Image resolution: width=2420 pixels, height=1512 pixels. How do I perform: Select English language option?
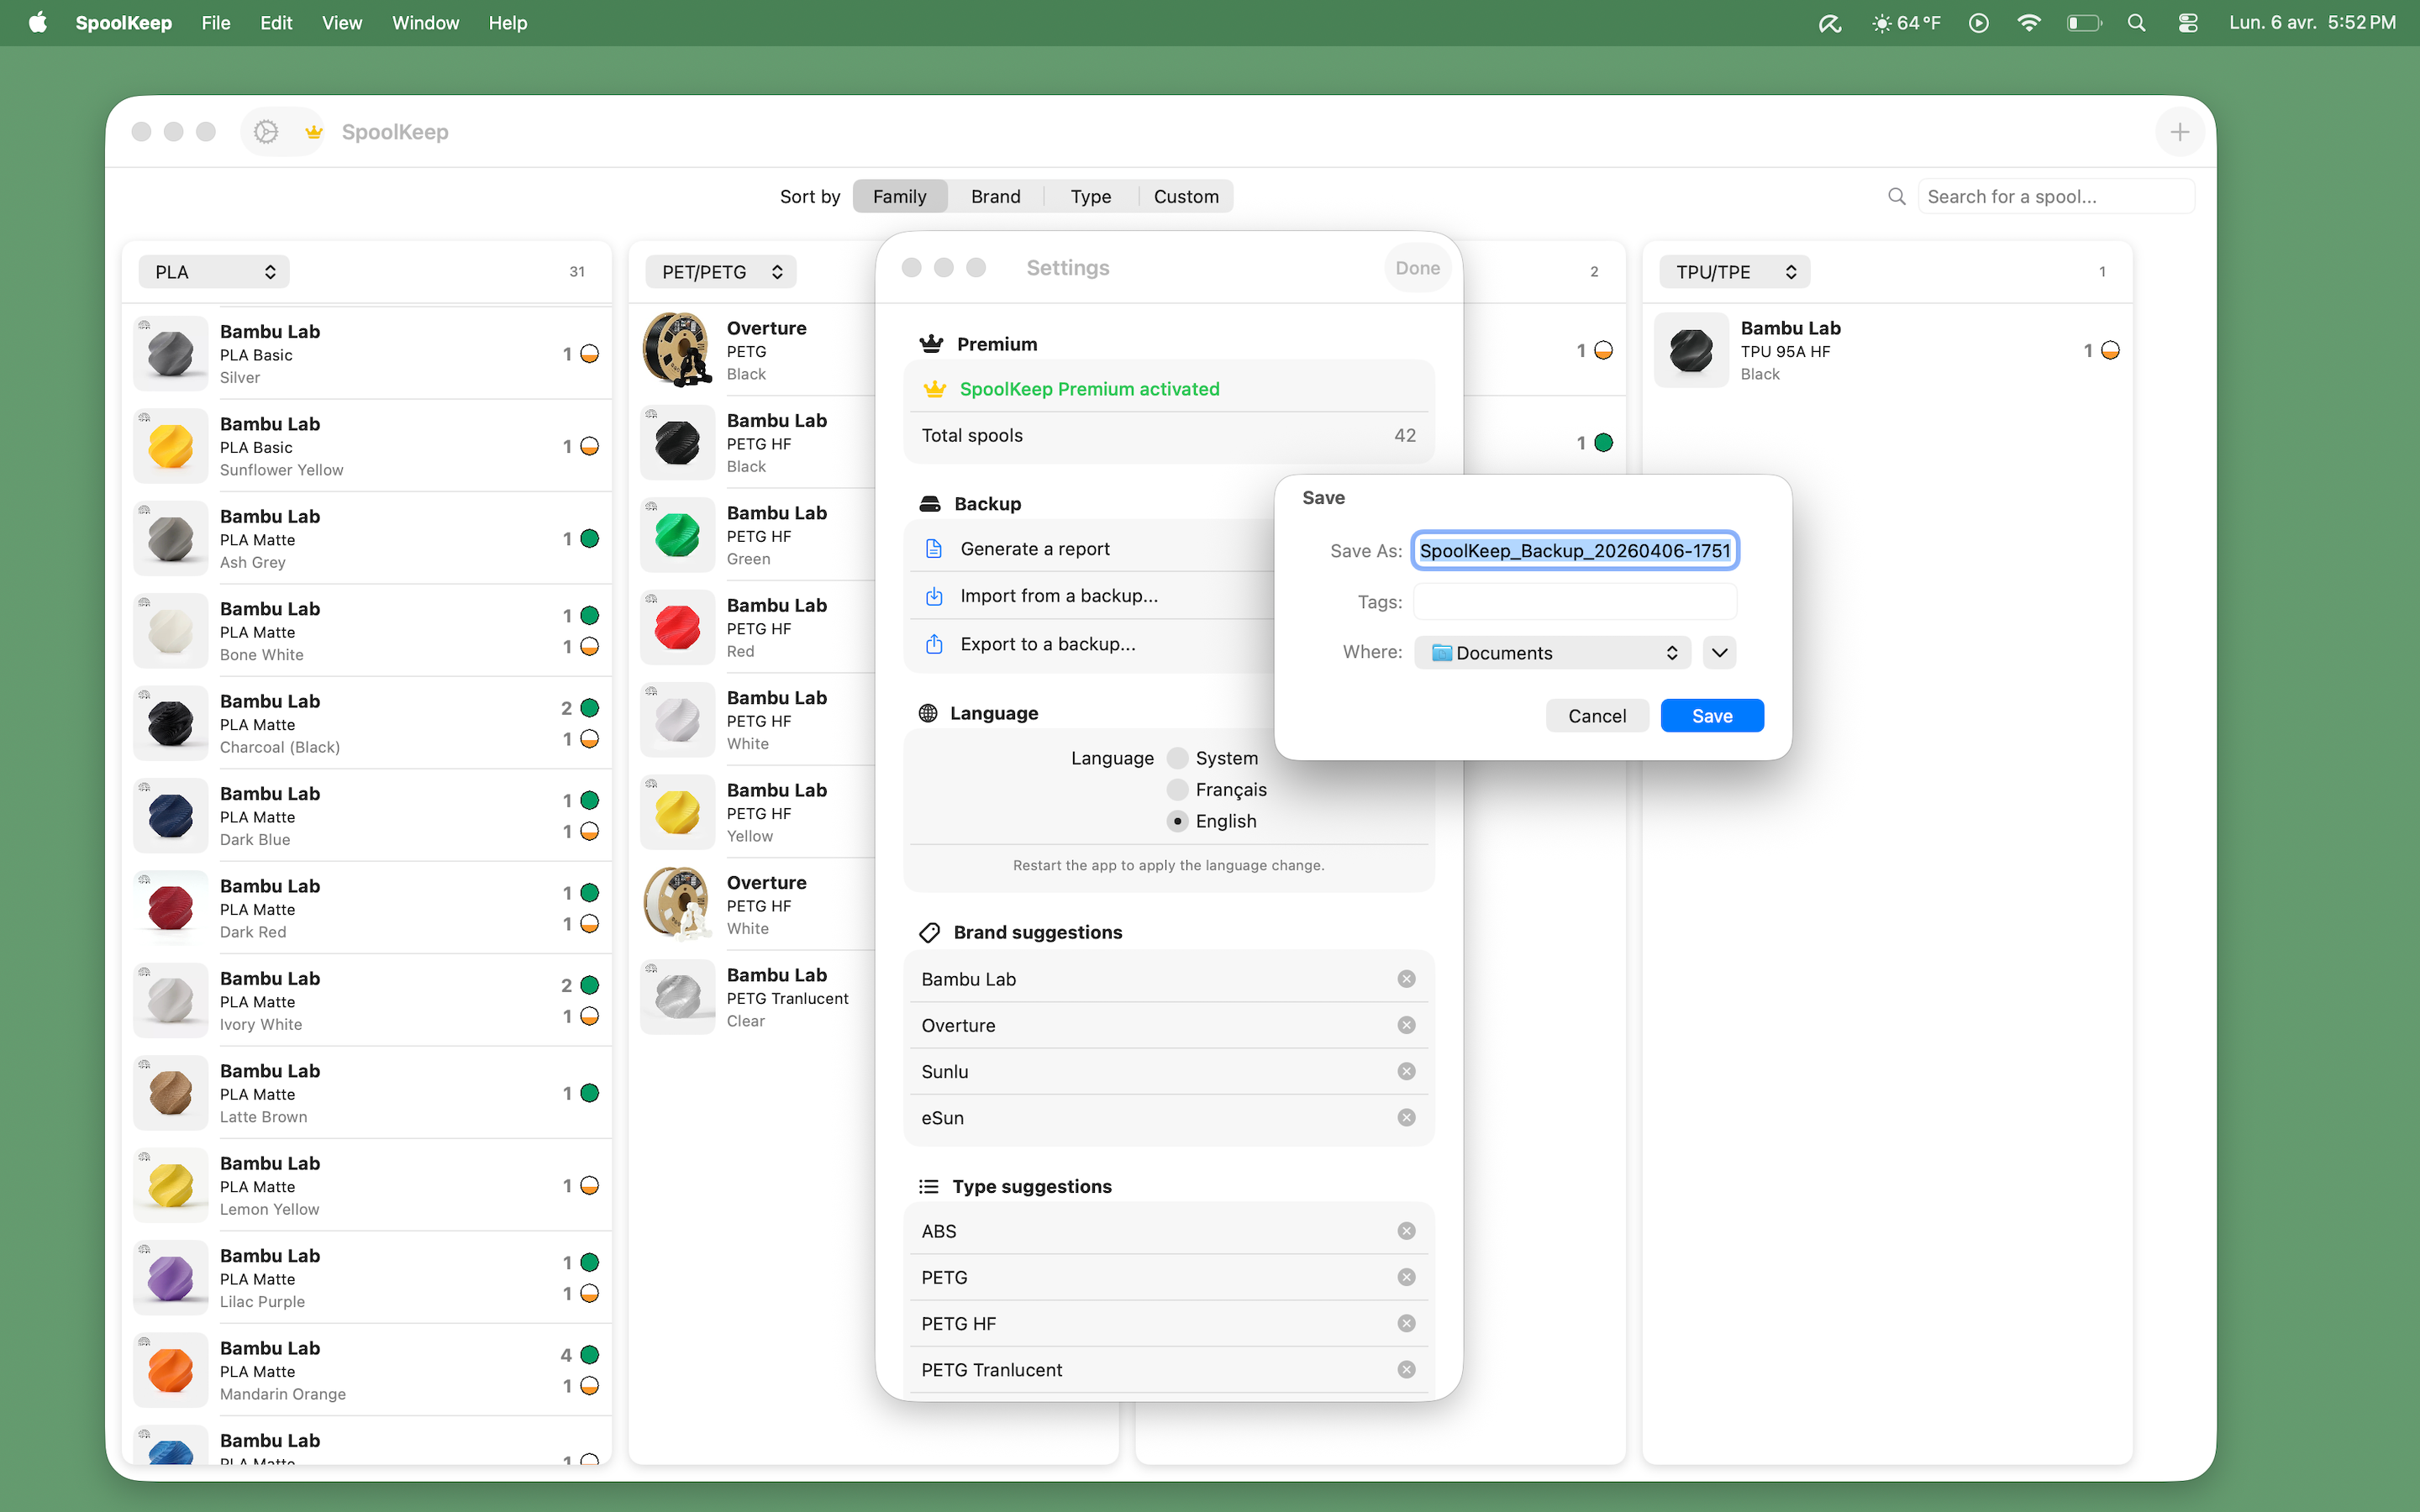pyautogui.click(x=1178, y=821)
